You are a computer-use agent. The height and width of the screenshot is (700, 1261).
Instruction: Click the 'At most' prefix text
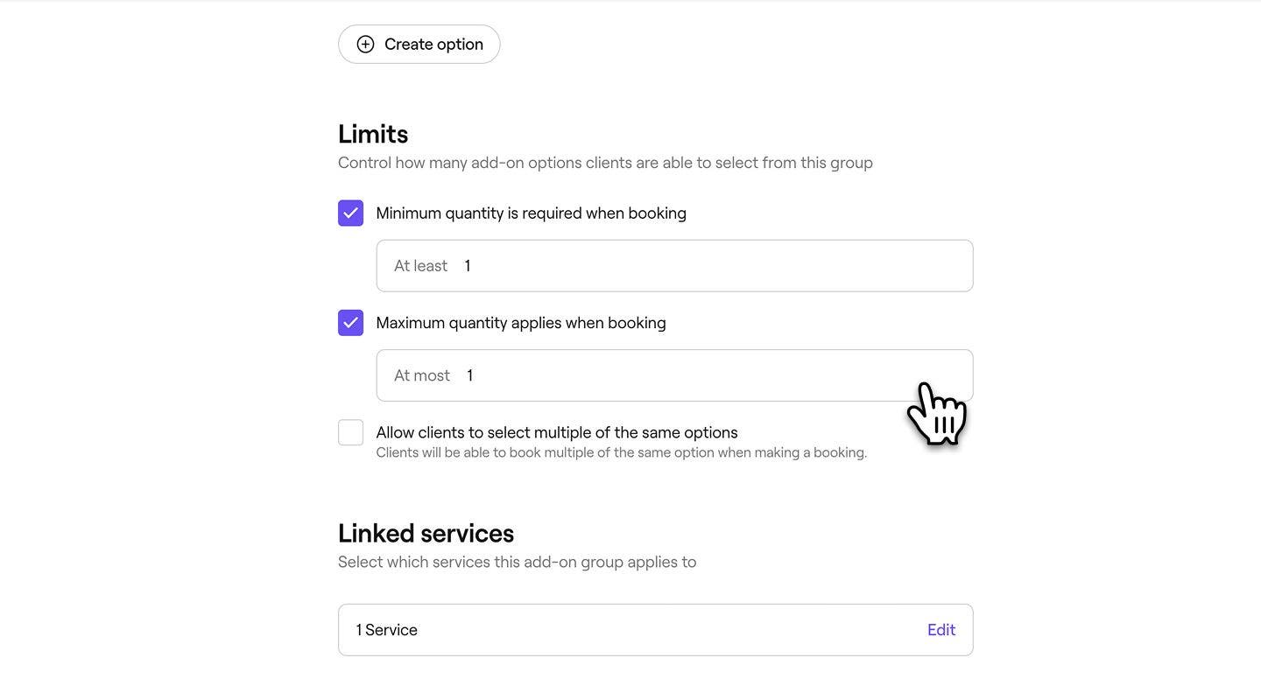click(x=422, y=375)
